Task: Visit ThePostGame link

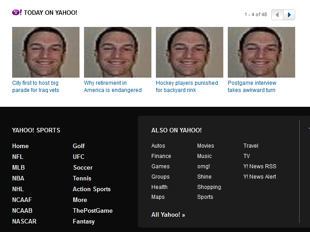Action: [x=93, y=210]
